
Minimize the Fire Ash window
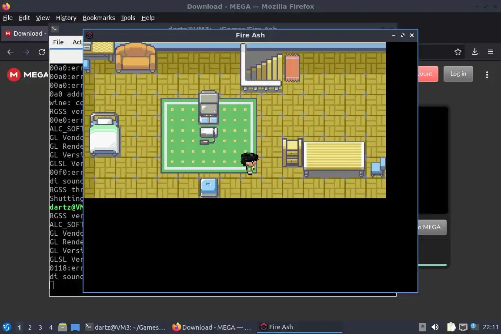click(x=393, y=35)
